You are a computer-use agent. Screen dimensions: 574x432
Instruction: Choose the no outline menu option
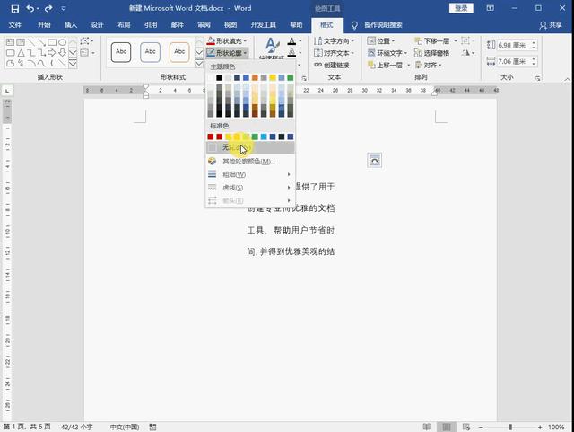[x=250, y=147]
